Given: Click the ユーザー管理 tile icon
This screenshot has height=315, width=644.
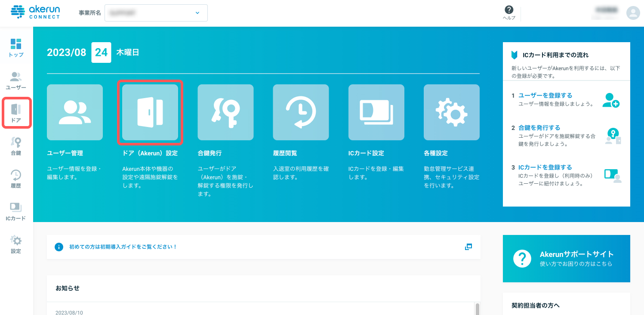Looking at the screenshot, I should click(75, 112).
